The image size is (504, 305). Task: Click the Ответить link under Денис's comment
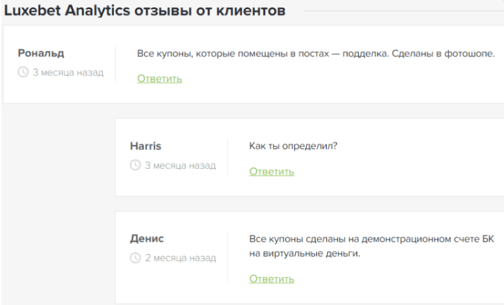coord(272,279)
